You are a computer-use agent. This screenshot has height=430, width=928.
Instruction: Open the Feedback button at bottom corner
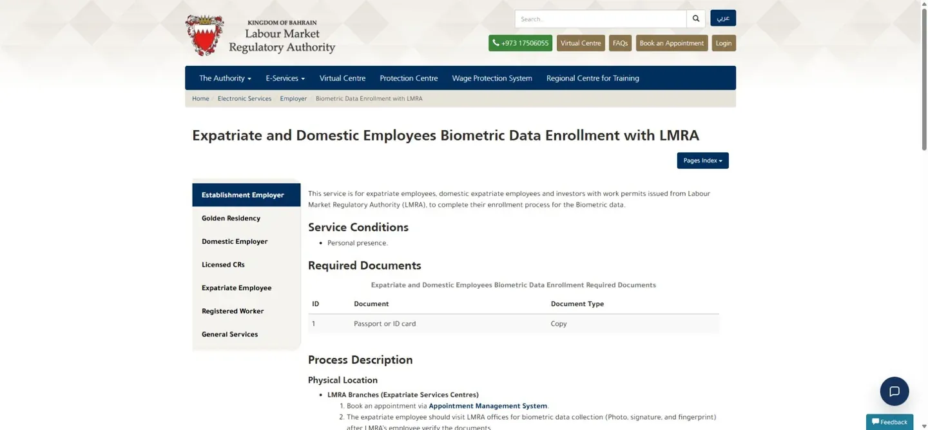point(889,422)
